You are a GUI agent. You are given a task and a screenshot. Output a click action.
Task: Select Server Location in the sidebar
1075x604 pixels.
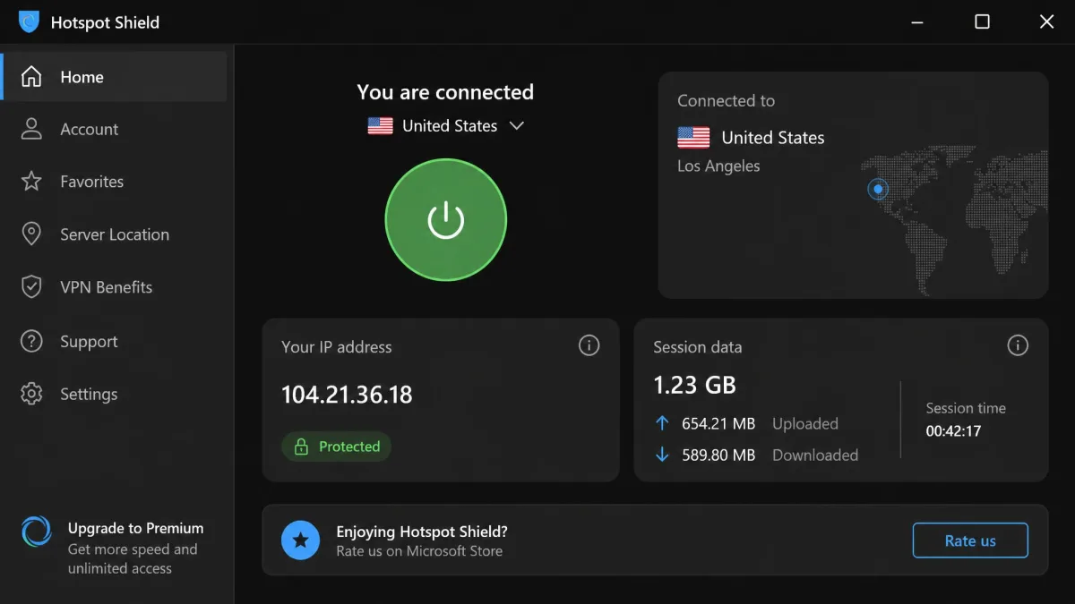click(x=115, y=234)
